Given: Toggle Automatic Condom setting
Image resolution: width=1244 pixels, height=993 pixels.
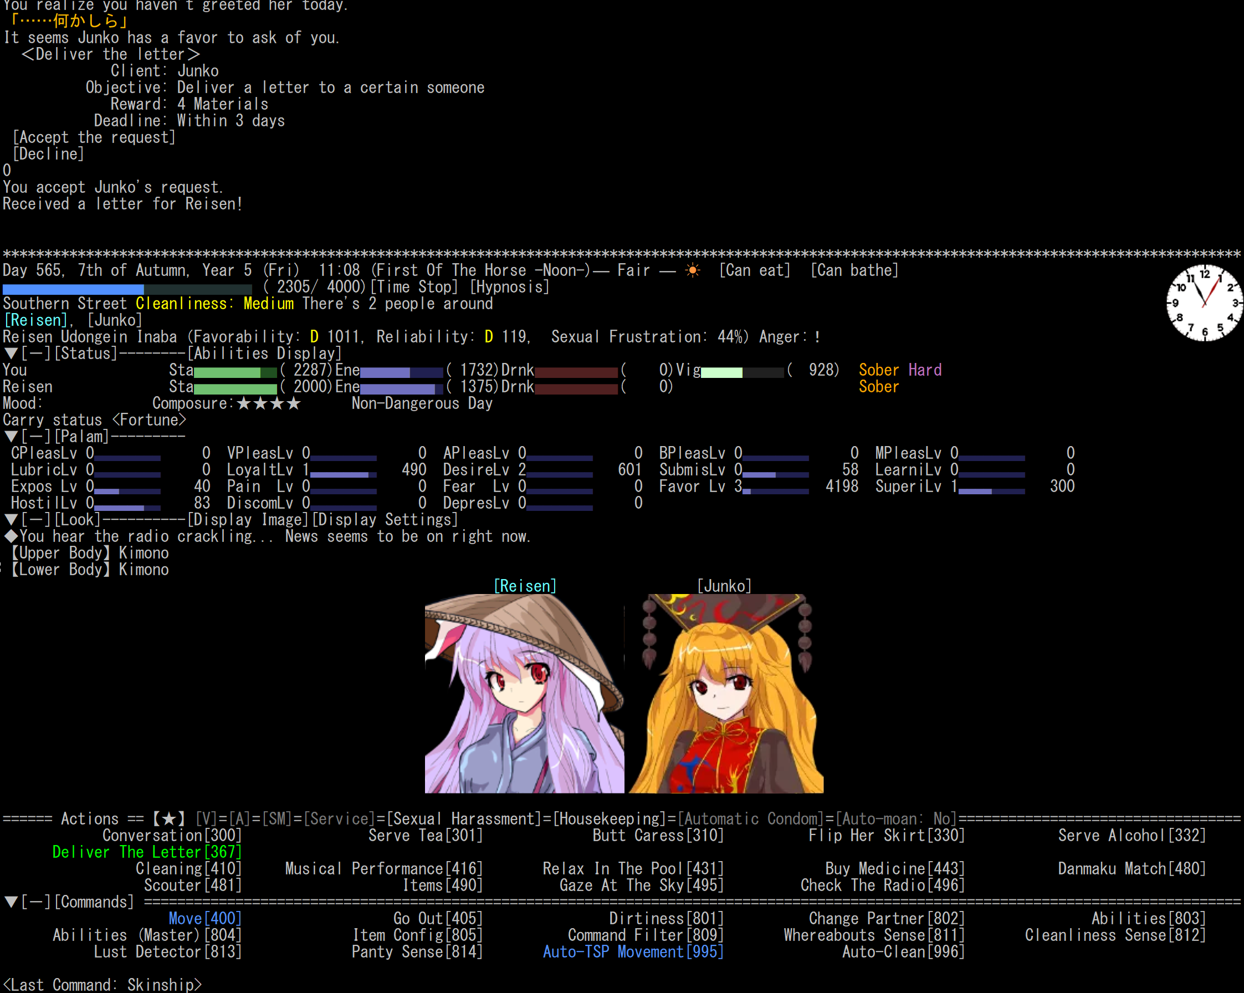Looking at the screenshot, I should 750,819.
